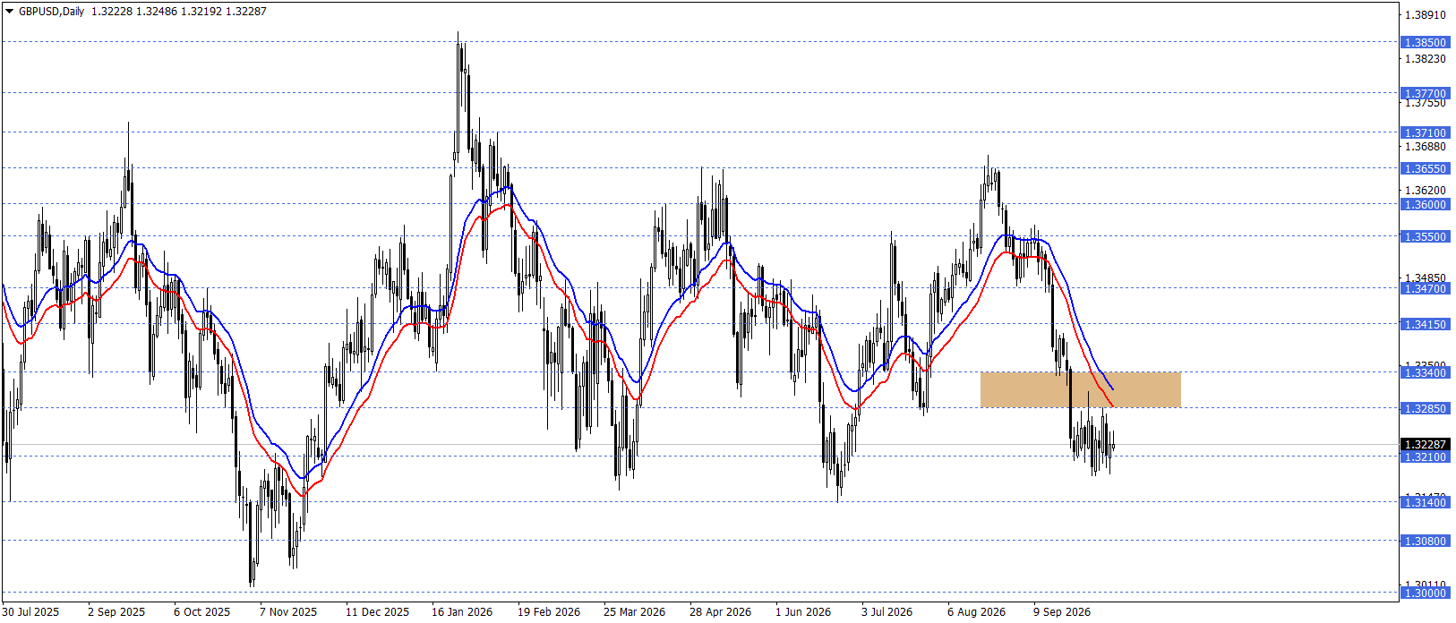The width and height of the screenshot is (1456, 623).
Task: Click the 1.36200 price scale value
Action: coord(1425,191)
